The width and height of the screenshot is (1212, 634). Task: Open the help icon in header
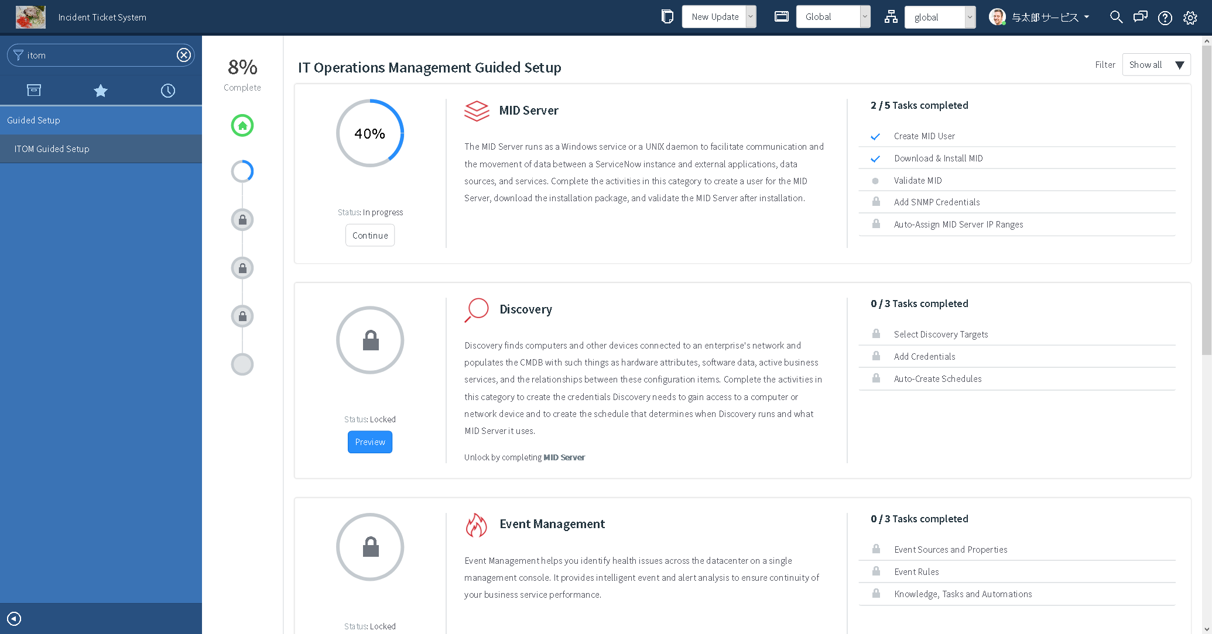point(1165,18)
